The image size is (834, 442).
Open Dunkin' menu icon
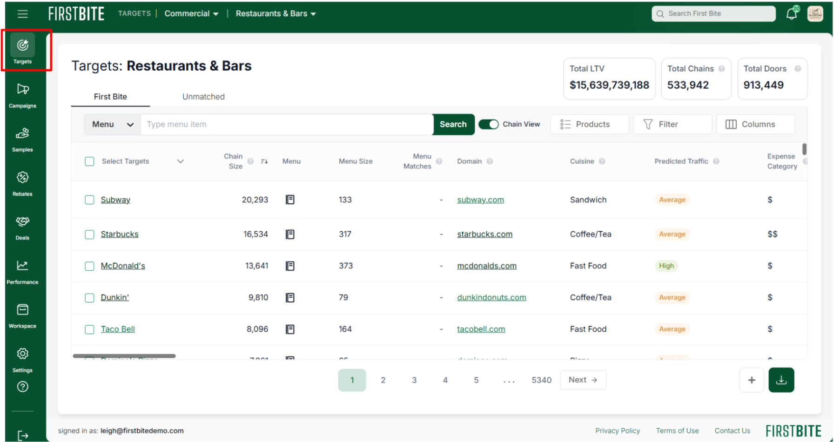(x=290, y=297)
